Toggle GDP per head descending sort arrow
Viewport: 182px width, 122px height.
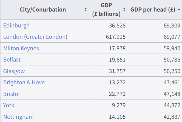179,9
